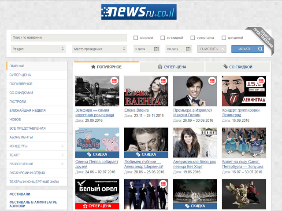
Task: Switch to the 'Супер-цена' tab
Action: pos(172,67)
